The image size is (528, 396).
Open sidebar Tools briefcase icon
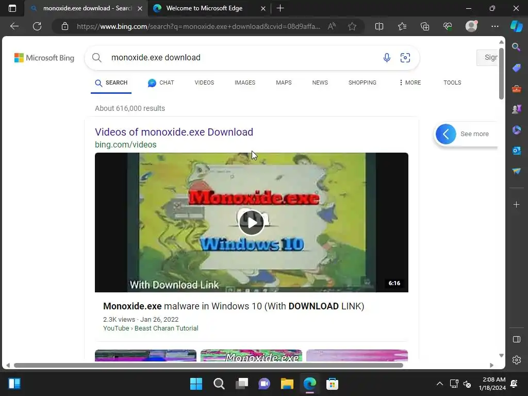tap(516, 89)
